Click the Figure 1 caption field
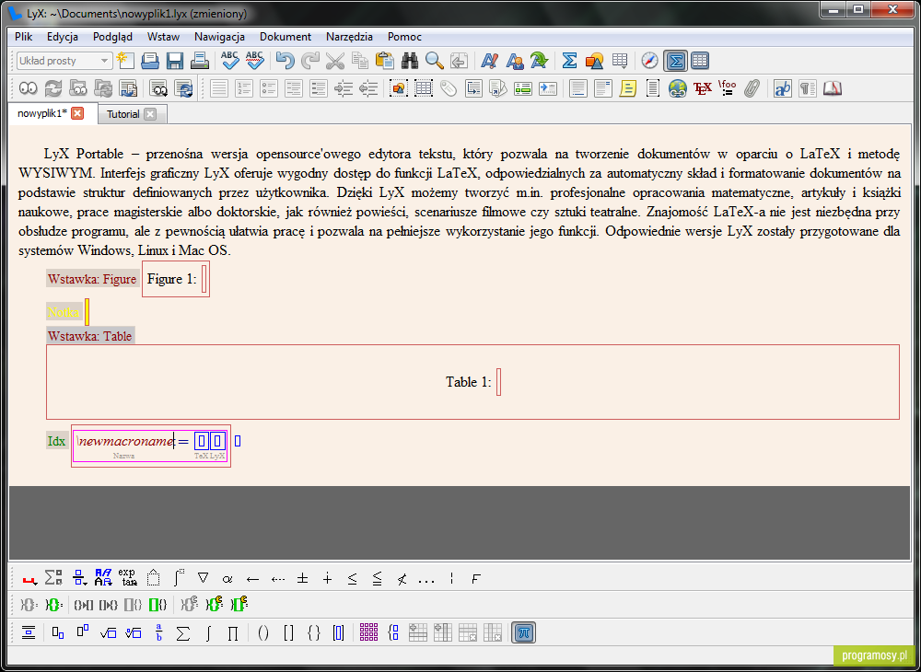The height and width of the screenshot is (672, 921). click(204, 279)
